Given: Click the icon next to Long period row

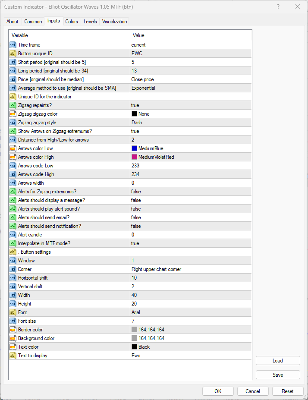Looking at the screenshot, I should (x=13, y=71).
